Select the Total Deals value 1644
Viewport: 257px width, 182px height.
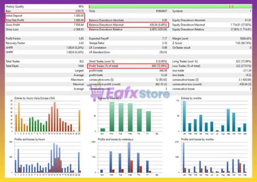pyautogui.click(x=81, y=66)
